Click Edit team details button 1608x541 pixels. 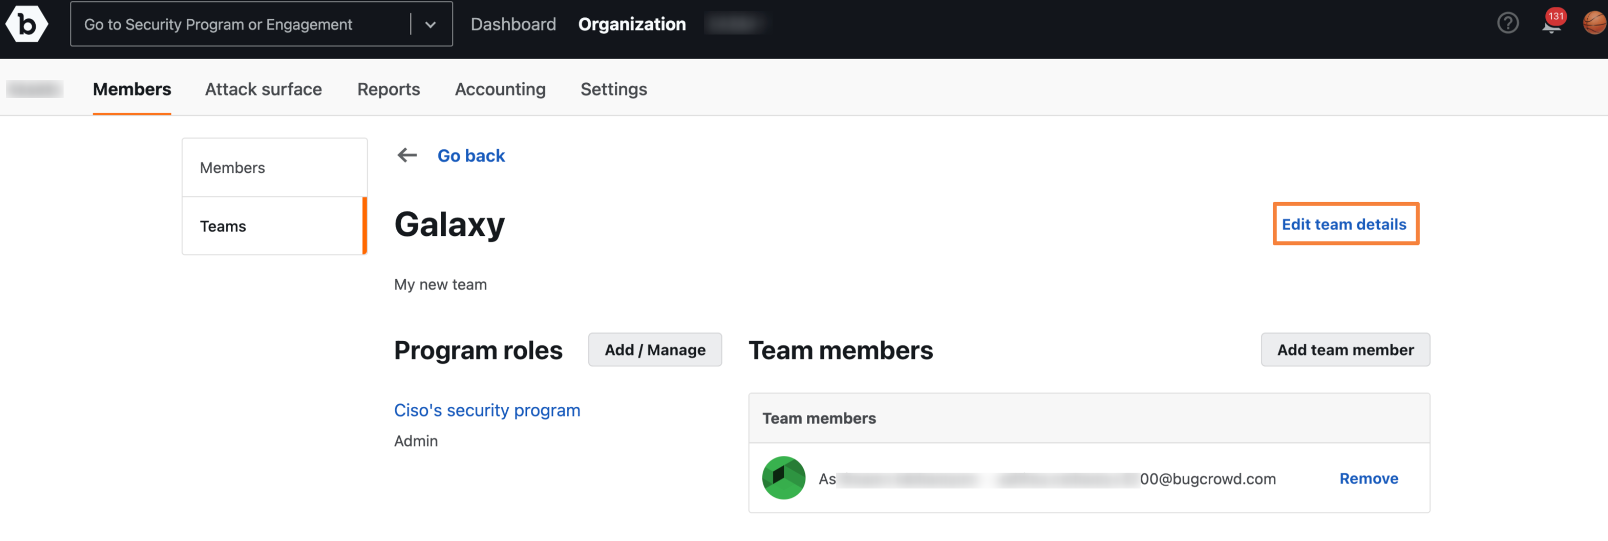(1344, 223)
